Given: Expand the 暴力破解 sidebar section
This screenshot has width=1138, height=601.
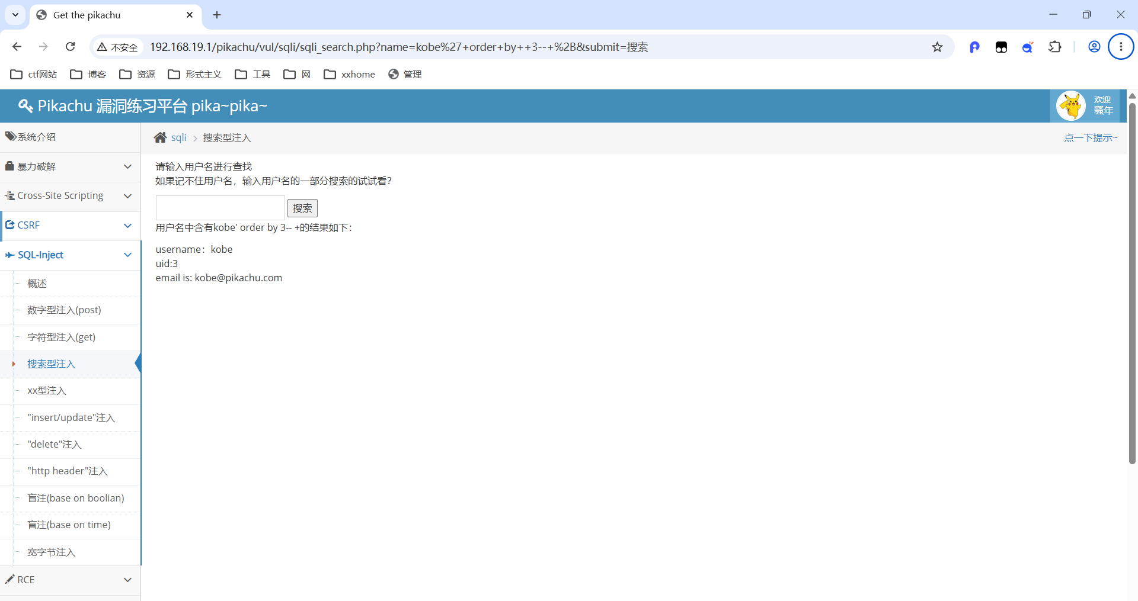Looking at the screenshot, I should [70, 166].
